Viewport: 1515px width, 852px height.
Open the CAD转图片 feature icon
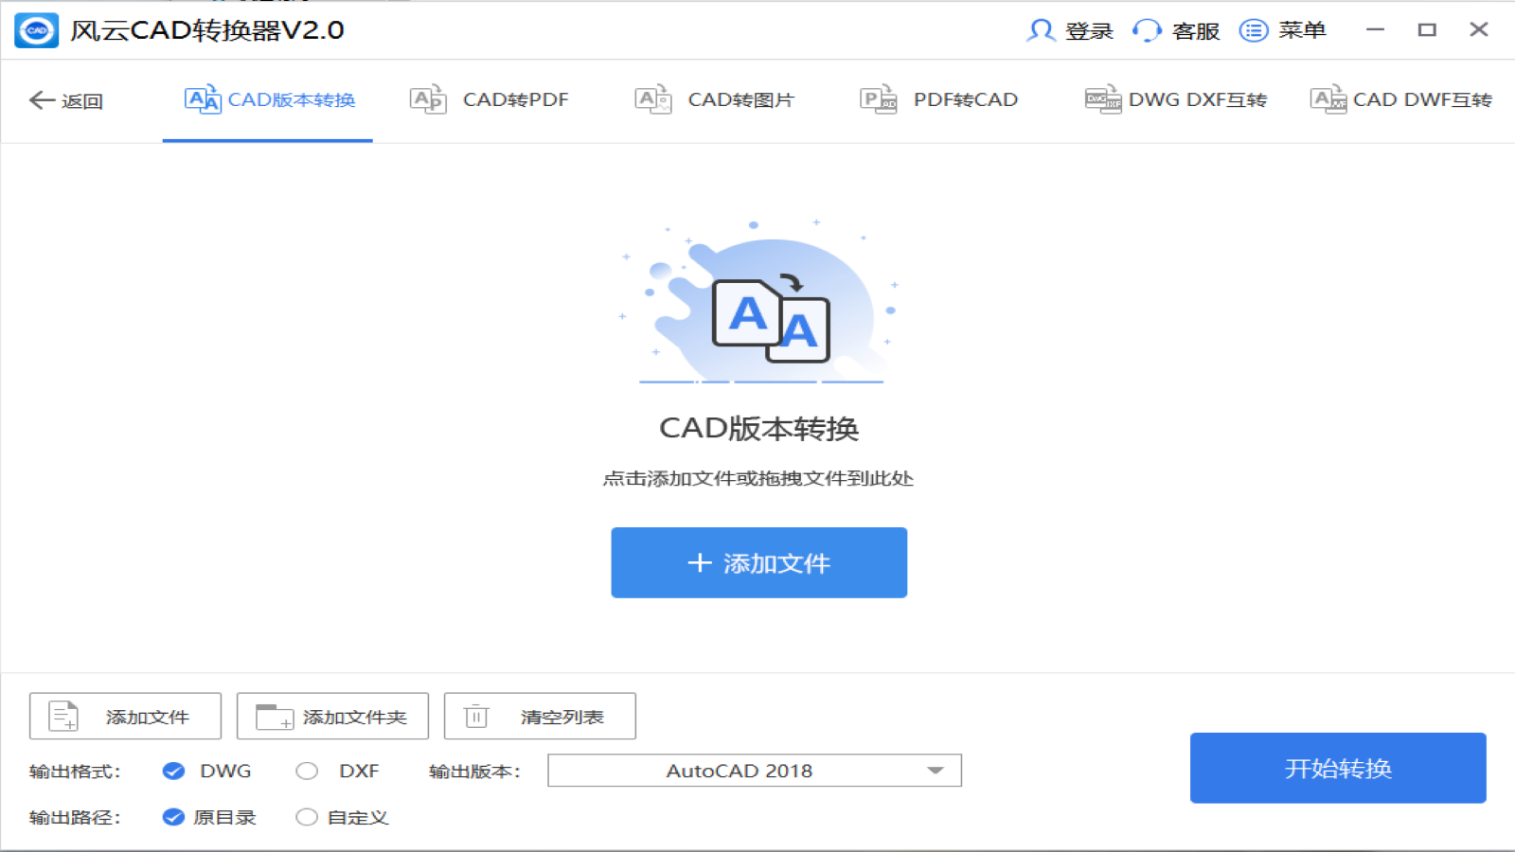(652, 99)
